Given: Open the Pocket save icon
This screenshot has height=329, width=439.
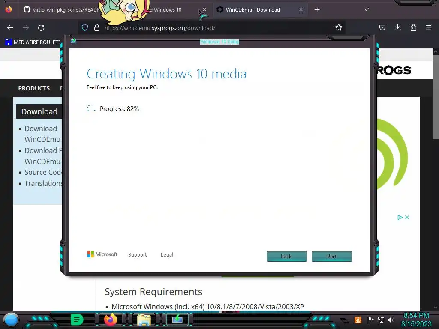Looking at the screenshot, I should pyautogui.click(x=382, y=27).
